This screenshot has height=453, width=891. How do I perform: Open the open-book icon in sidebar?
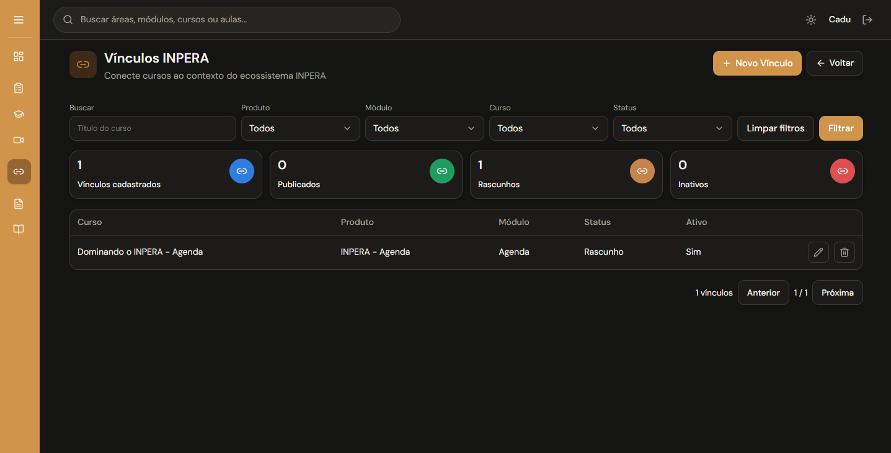point(19,229)
